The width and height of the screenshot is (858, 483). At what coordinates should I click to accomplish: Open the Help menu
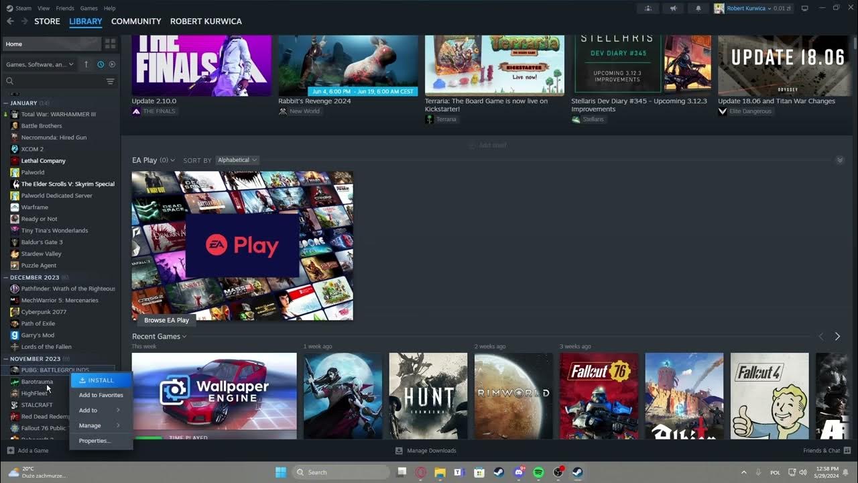click(110, 8)
